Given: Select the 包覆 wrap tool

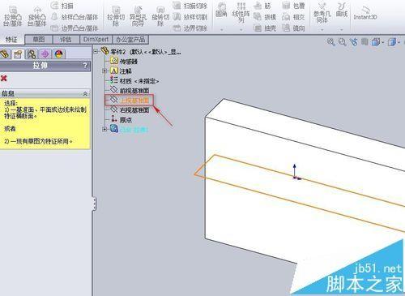Looking at the screenshot, I should [x=293, y=6].
